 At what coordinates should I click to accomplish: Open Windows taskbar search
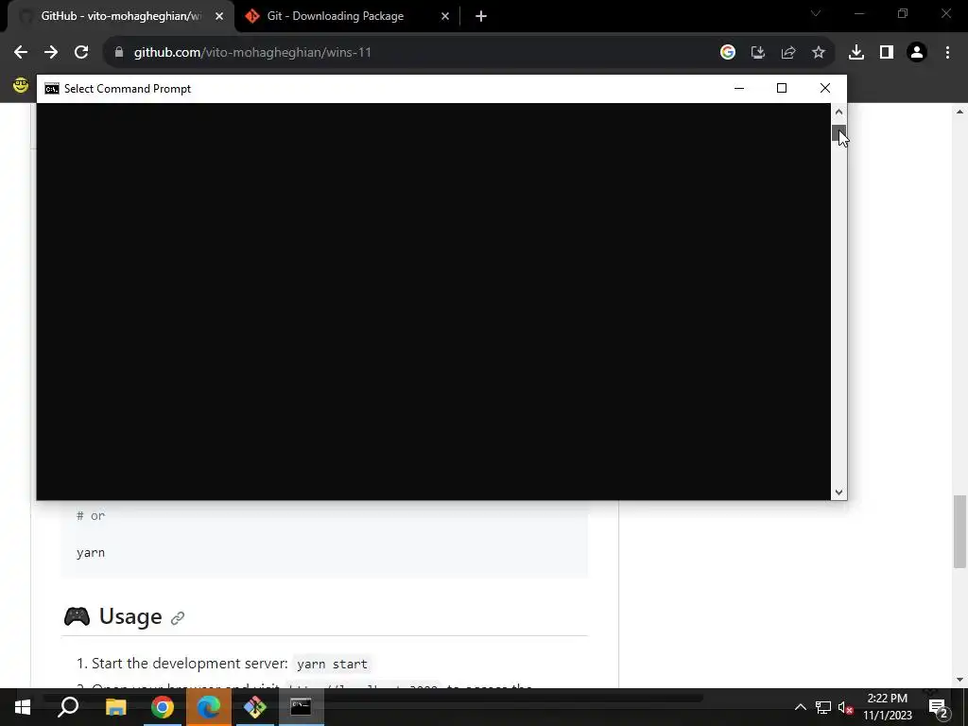[x=68, y=707]
